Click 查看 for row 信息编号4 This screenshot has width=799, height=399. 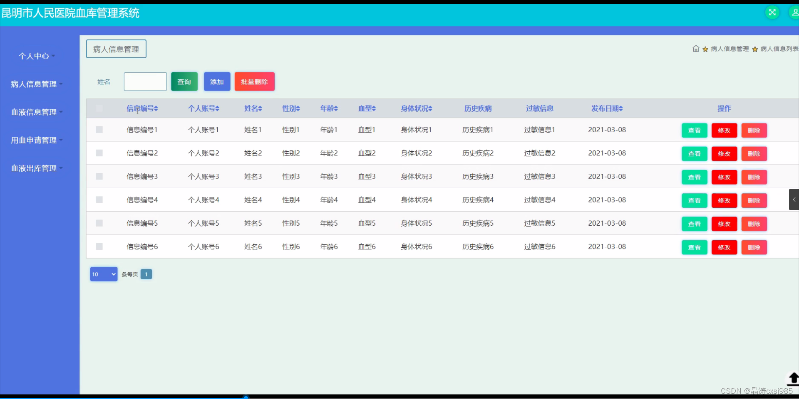694,201
